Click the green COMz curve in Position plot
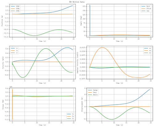The width and height of the screenshot is (154, 127). pos(34,35)
